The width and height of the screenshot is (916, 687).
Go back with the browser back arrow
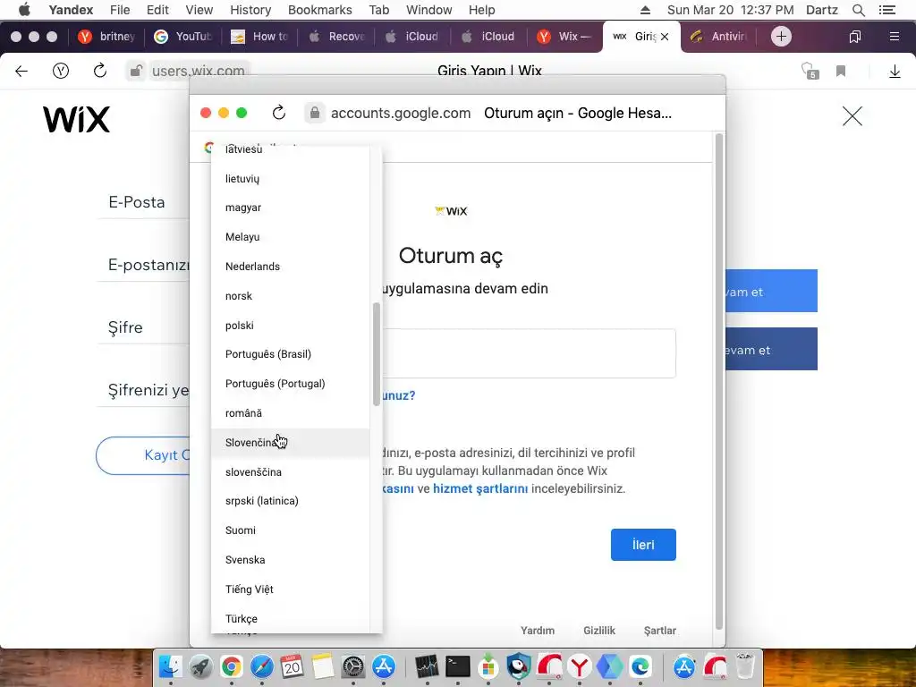pos(21,72)
